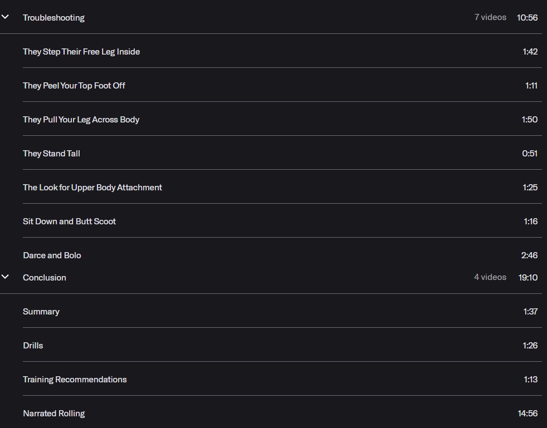Select the Drills video
Image resolution: width=547 pixels, height=428 pixels.
33,346
